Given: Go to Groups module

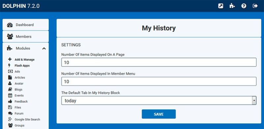Looking at the screenshot, I should pyautogui.click(x=19, y=125).
